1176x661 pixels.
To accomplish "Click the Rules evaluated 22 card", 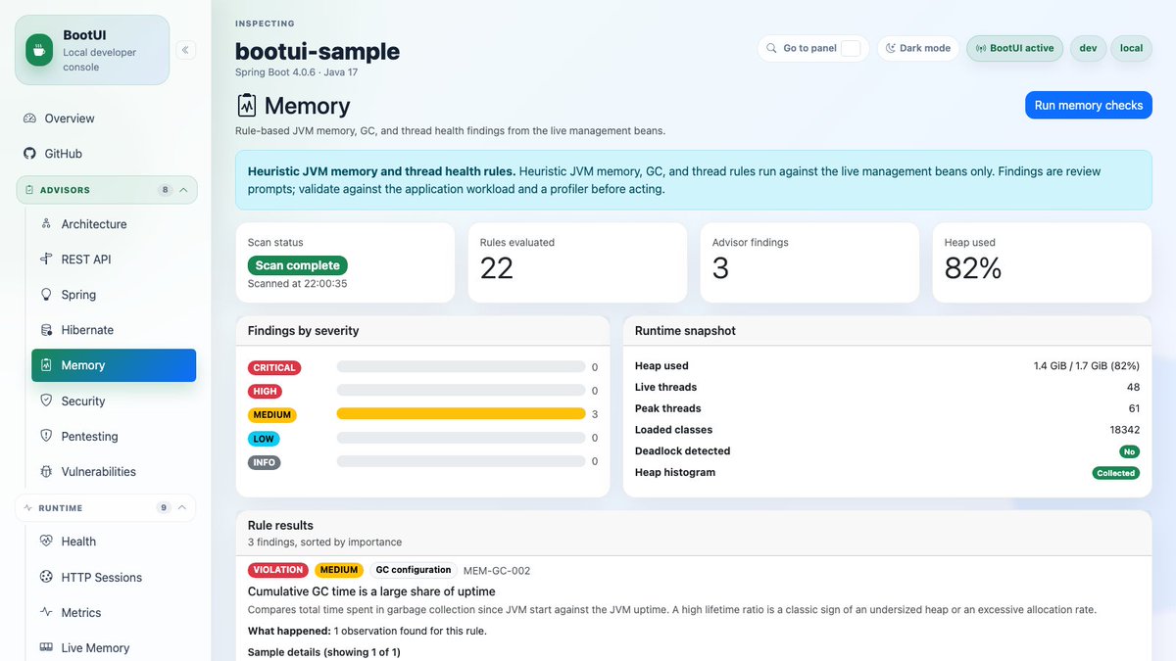I will pyautogui.click(x=577, y=262).
